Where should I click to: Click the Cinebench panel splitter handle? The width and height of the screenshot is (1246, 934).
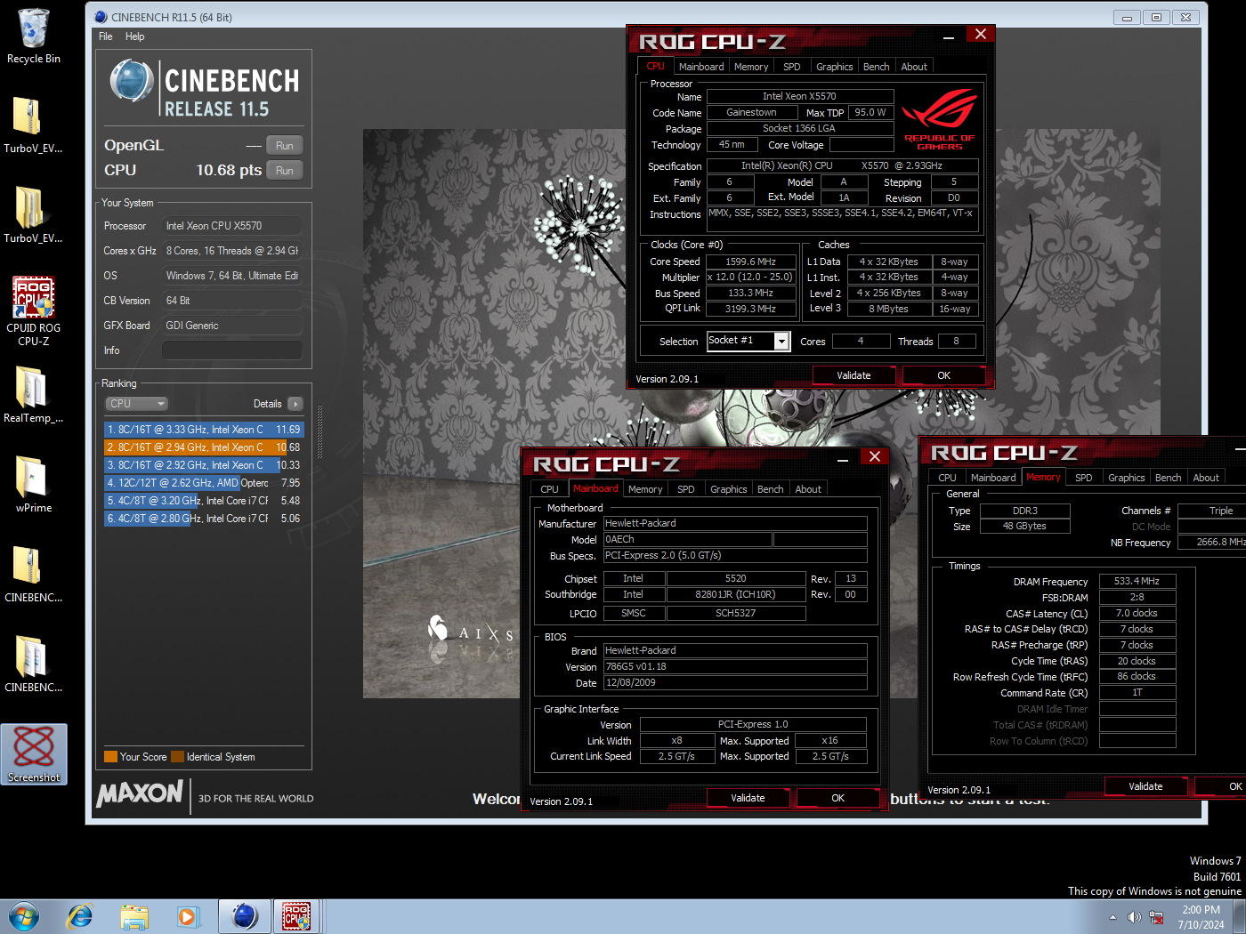320,433
